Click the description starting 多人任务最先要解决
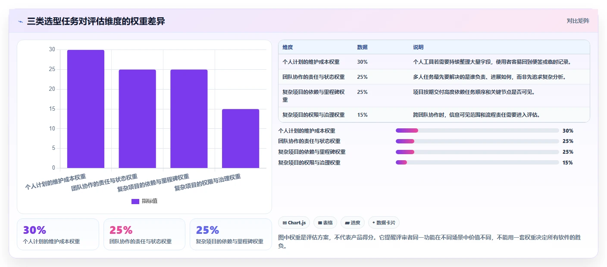The width and height of the screenshot is (607, 267). point(489,77)
